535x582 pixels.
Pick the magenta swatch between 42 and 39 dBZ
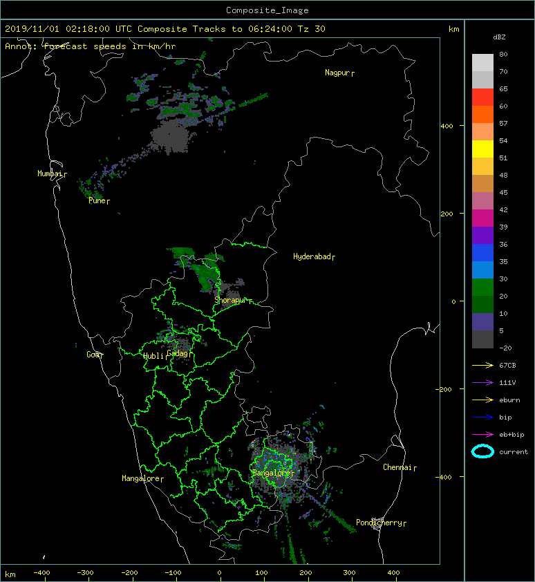(482, 218)
